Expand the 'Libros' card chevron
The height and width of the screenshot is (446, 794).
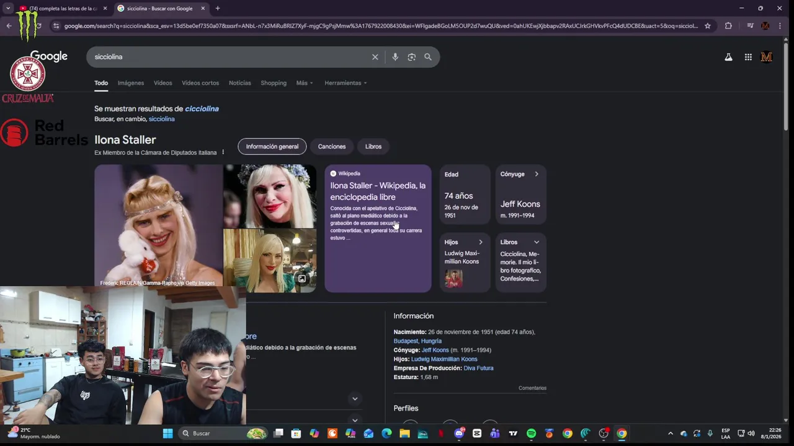(x=537, y=242)
